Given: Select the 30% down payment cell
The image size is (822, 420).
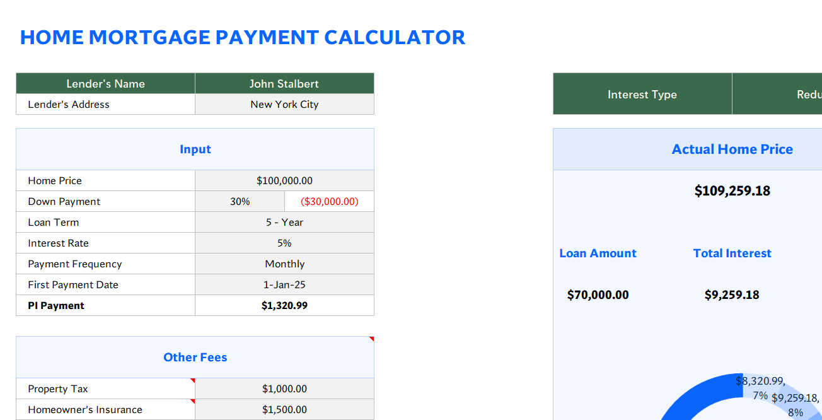Looking at the screenshot, I should [240, 201].
